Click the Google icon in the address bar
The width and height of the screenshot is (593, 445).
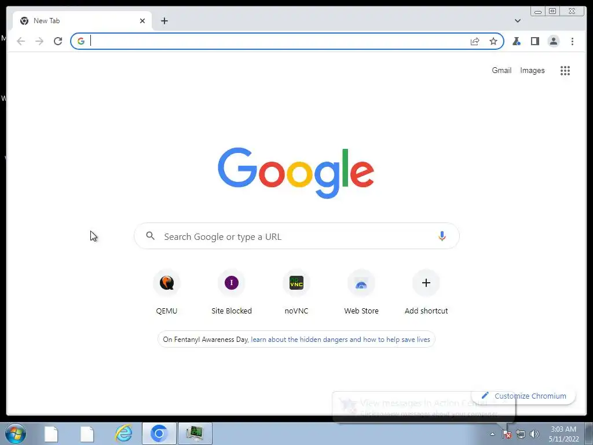(81, 41)
